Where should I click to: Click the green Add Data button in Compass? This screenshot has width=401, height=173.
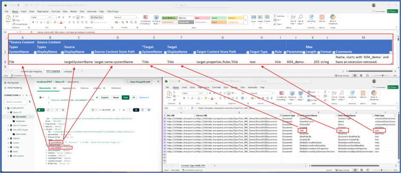click(41, 110)
